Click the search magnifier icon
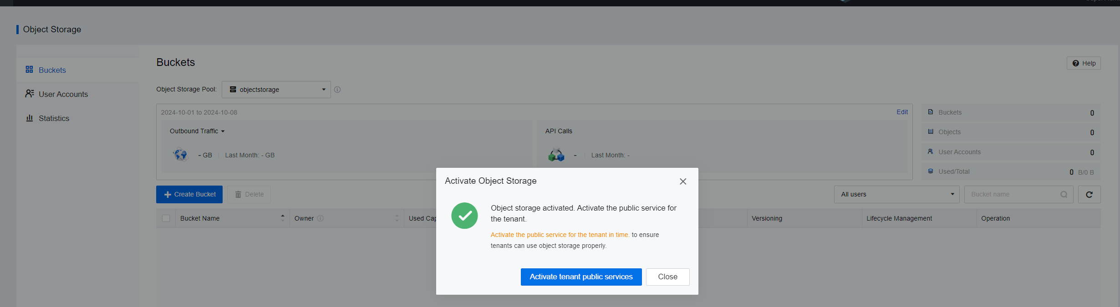1120x307 pixels. point(1064,195)
